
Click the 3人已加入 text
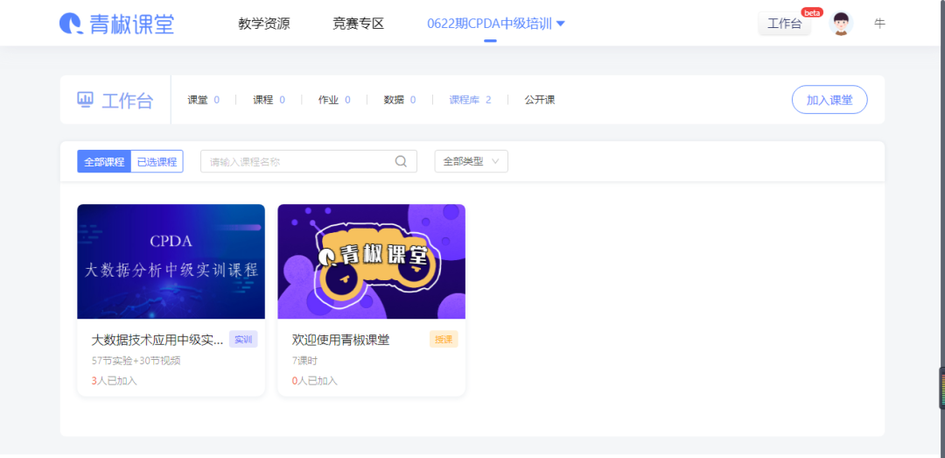115,381
